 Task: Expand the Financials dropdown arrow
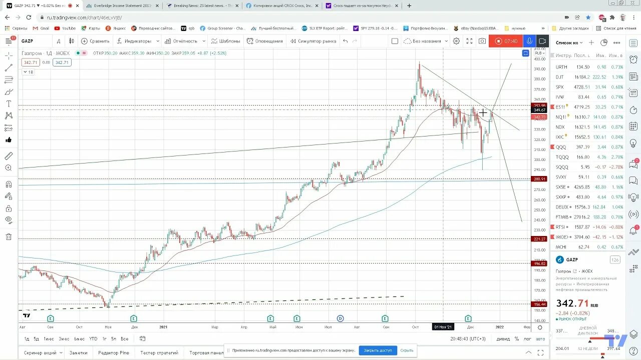(203, 41)
